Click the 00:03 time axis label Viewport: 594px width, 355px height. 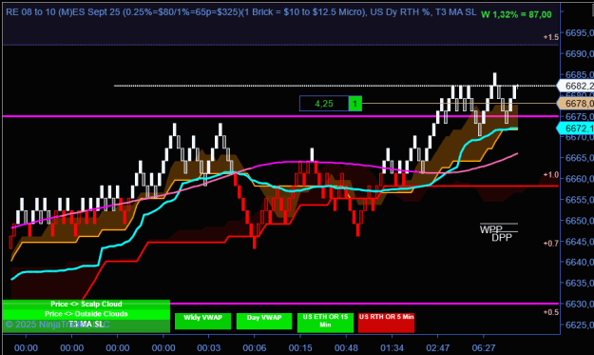pos(209,347)
